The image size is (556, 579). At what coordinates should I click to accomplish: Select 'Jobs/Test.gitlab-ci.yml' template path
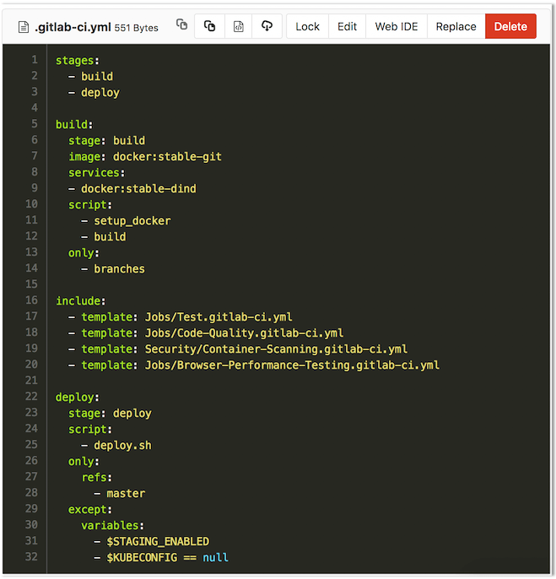[219, 317]
